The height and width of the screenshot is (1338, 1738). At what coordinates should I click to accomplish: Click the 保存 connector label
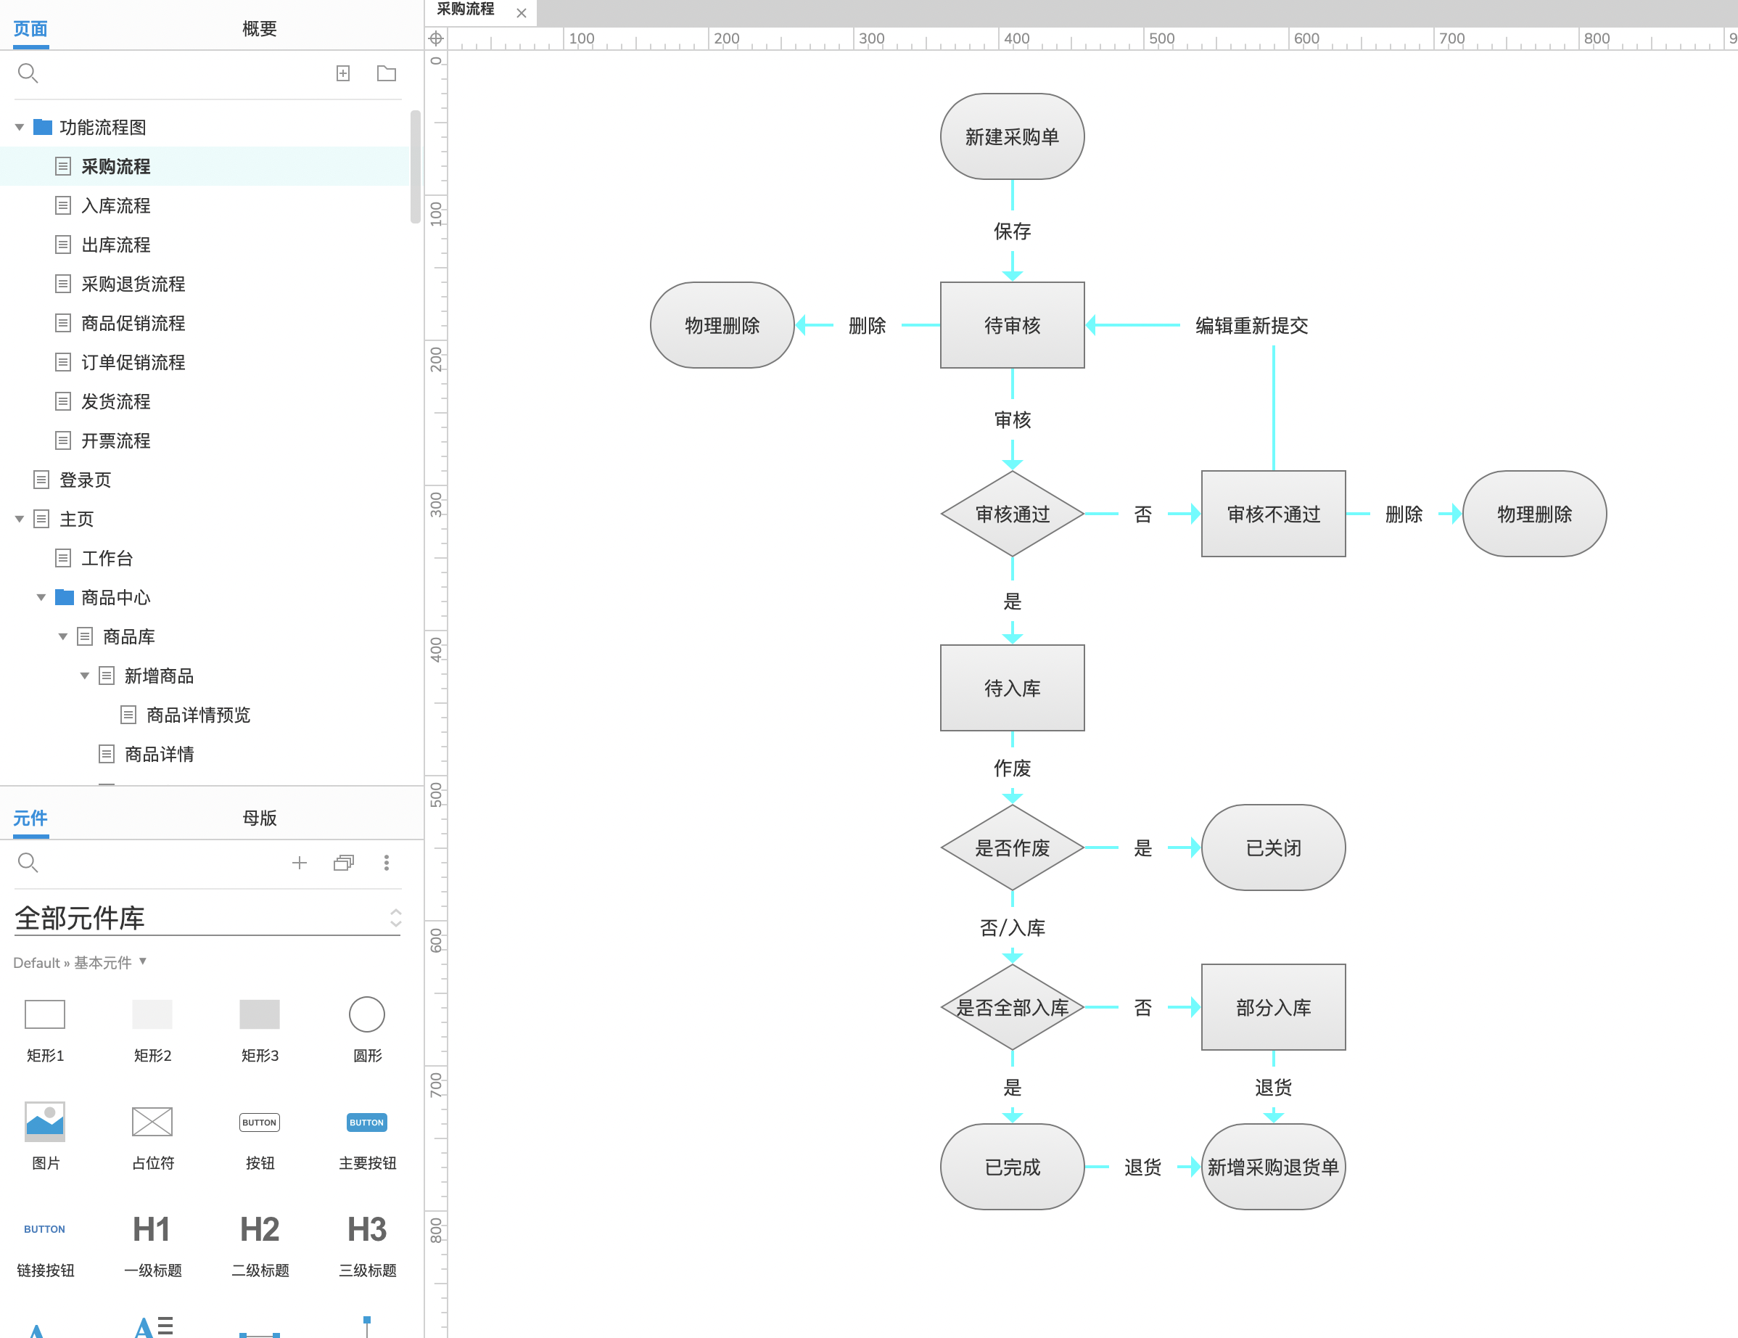pyautogui.click(x=1012, y=231)
